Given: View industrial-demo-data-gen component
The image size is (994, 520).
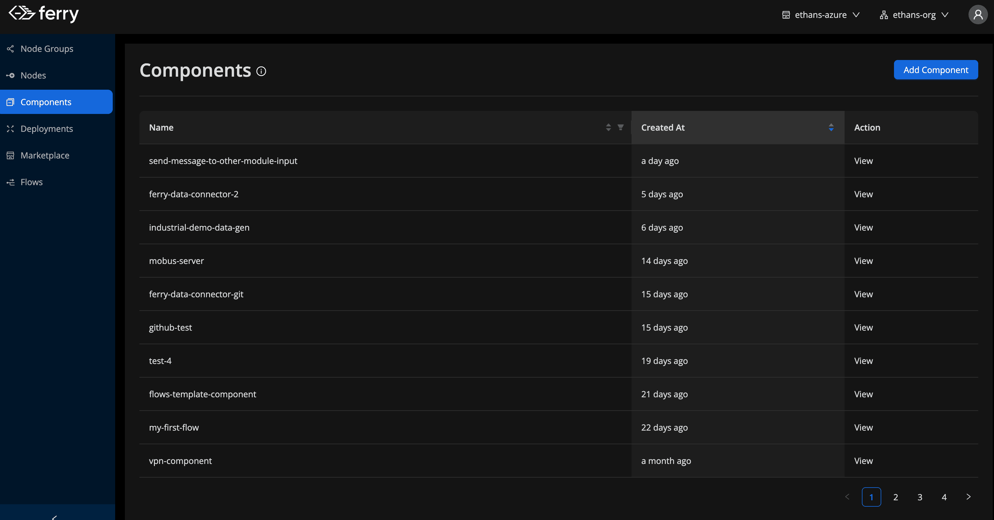Looking at the screenshot, I should (x=863, y=228).
